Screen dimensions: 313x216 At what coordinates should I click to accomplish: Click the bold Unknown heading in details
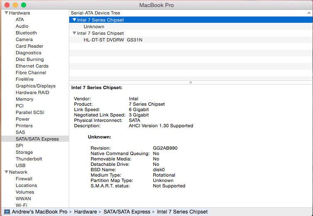(99, 137)
